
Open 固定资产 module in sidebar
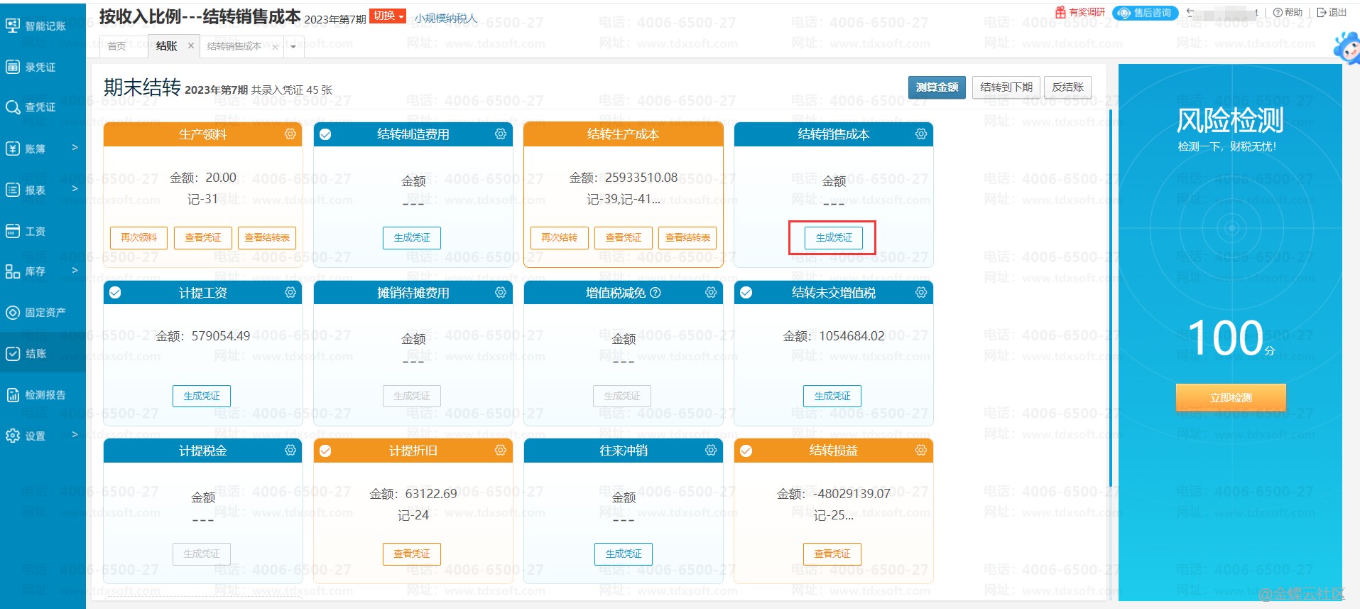(x=43, y=313)
